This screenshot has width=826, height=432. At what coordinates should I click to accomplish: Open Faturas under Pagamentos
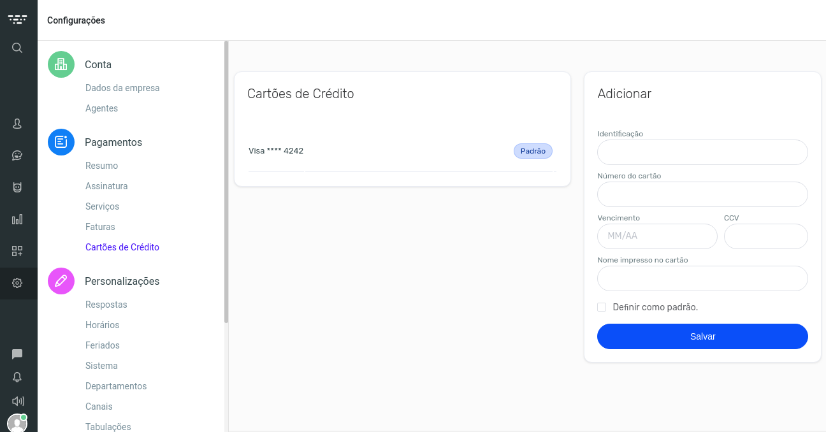coord(100,227)
